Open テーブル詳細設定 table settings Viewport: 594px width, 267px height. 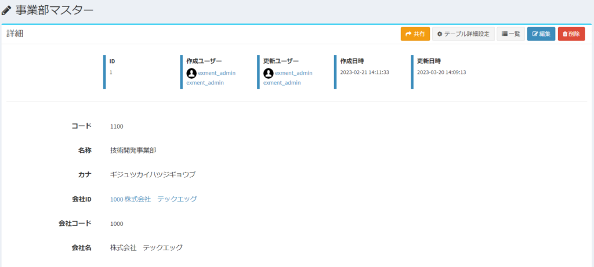(x=463, y=34)
